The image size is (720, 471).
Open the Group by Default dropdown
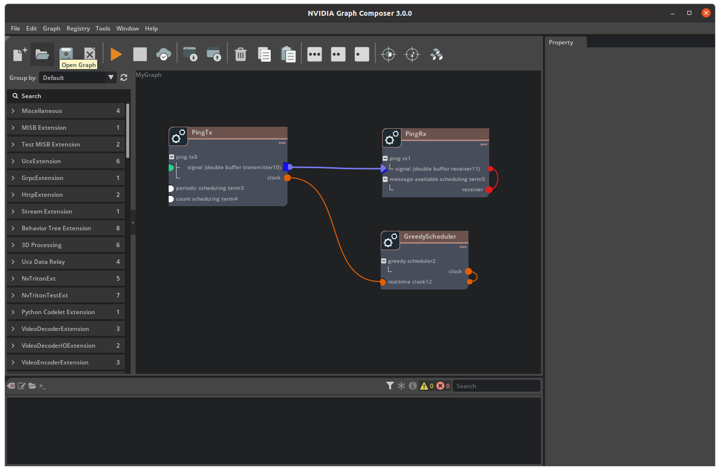tap(78, 77)
